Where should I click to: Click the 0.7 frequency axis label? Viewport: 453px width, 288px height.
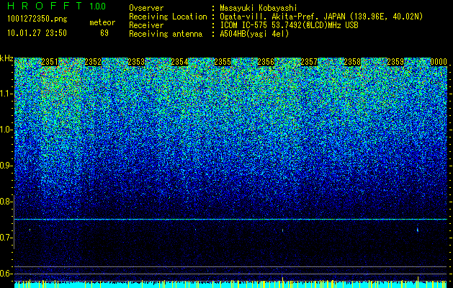[x=6, y=238]
